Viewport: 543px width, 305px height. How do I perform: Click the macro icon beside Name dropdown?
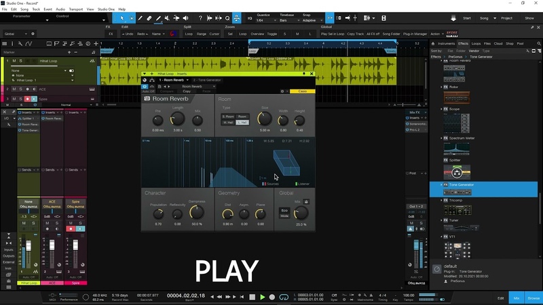click(x=173, y=33)
